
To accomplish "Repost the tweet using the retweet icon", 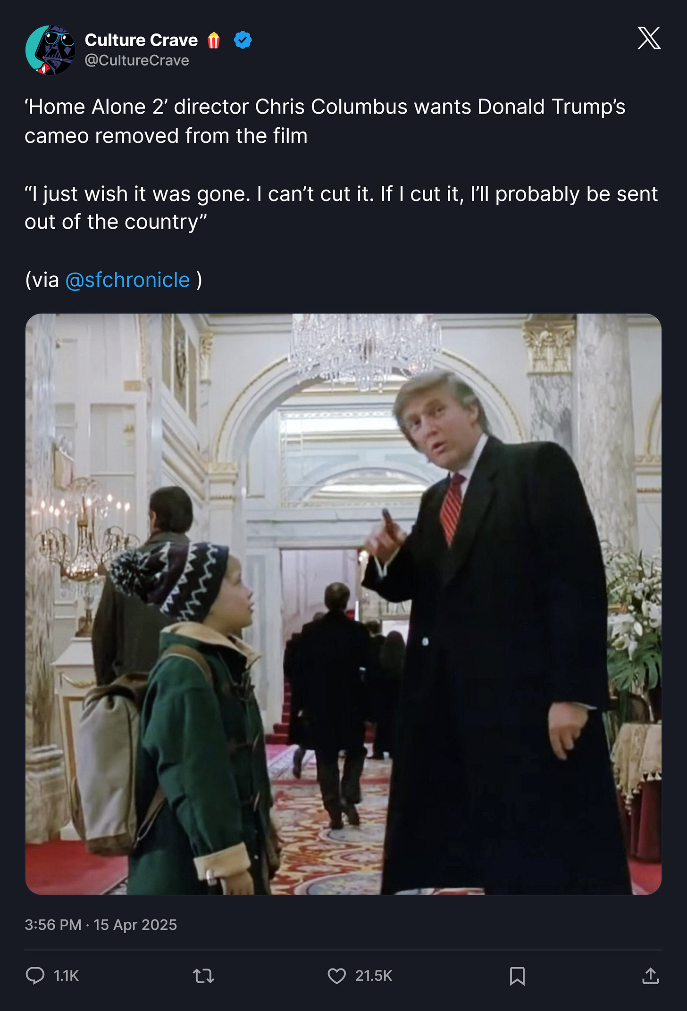I will [x=204, y=976].
